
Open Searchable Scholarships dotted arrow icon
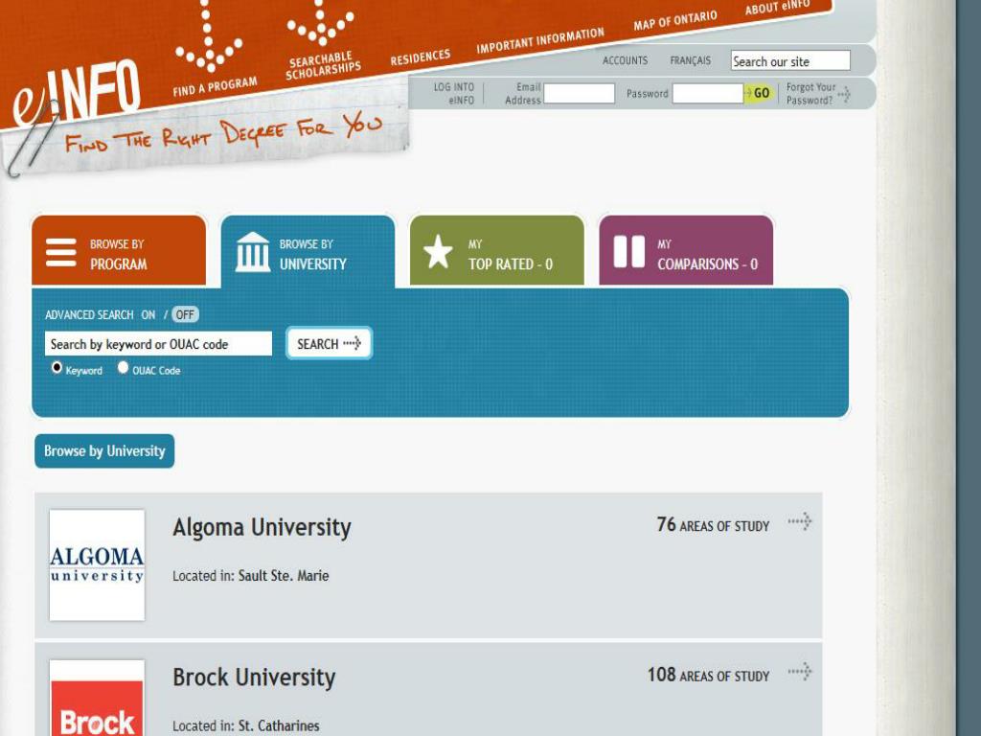(320, 24)
